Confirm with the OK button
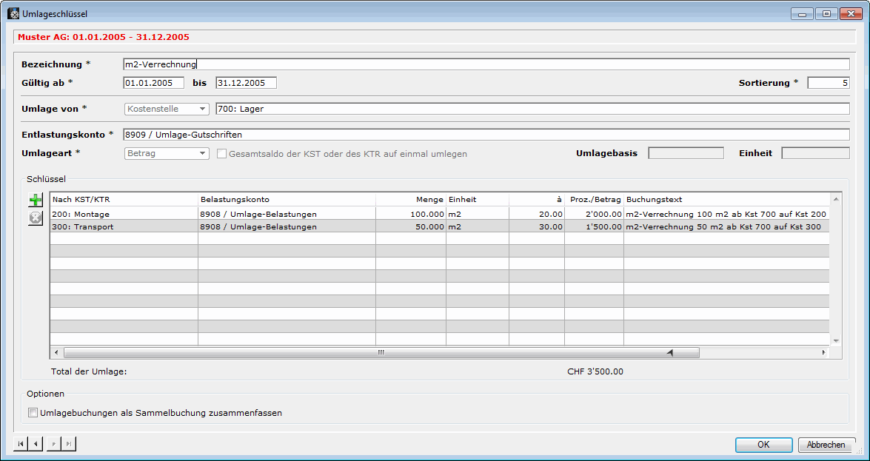This screenshot has width=870, height=461. 763,445
